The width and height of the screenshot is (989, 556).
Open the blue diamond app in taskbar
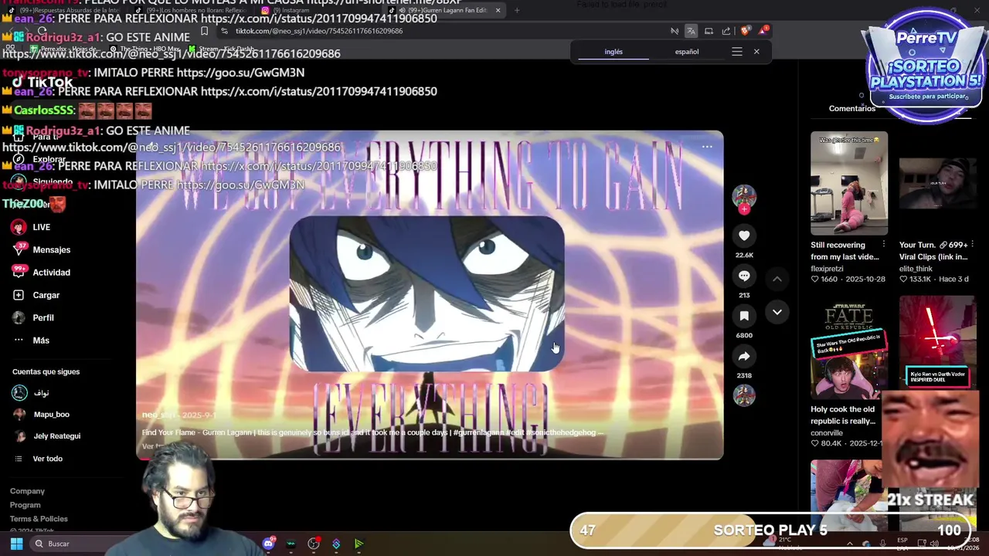pyautogui.click(x=336, y=544)
